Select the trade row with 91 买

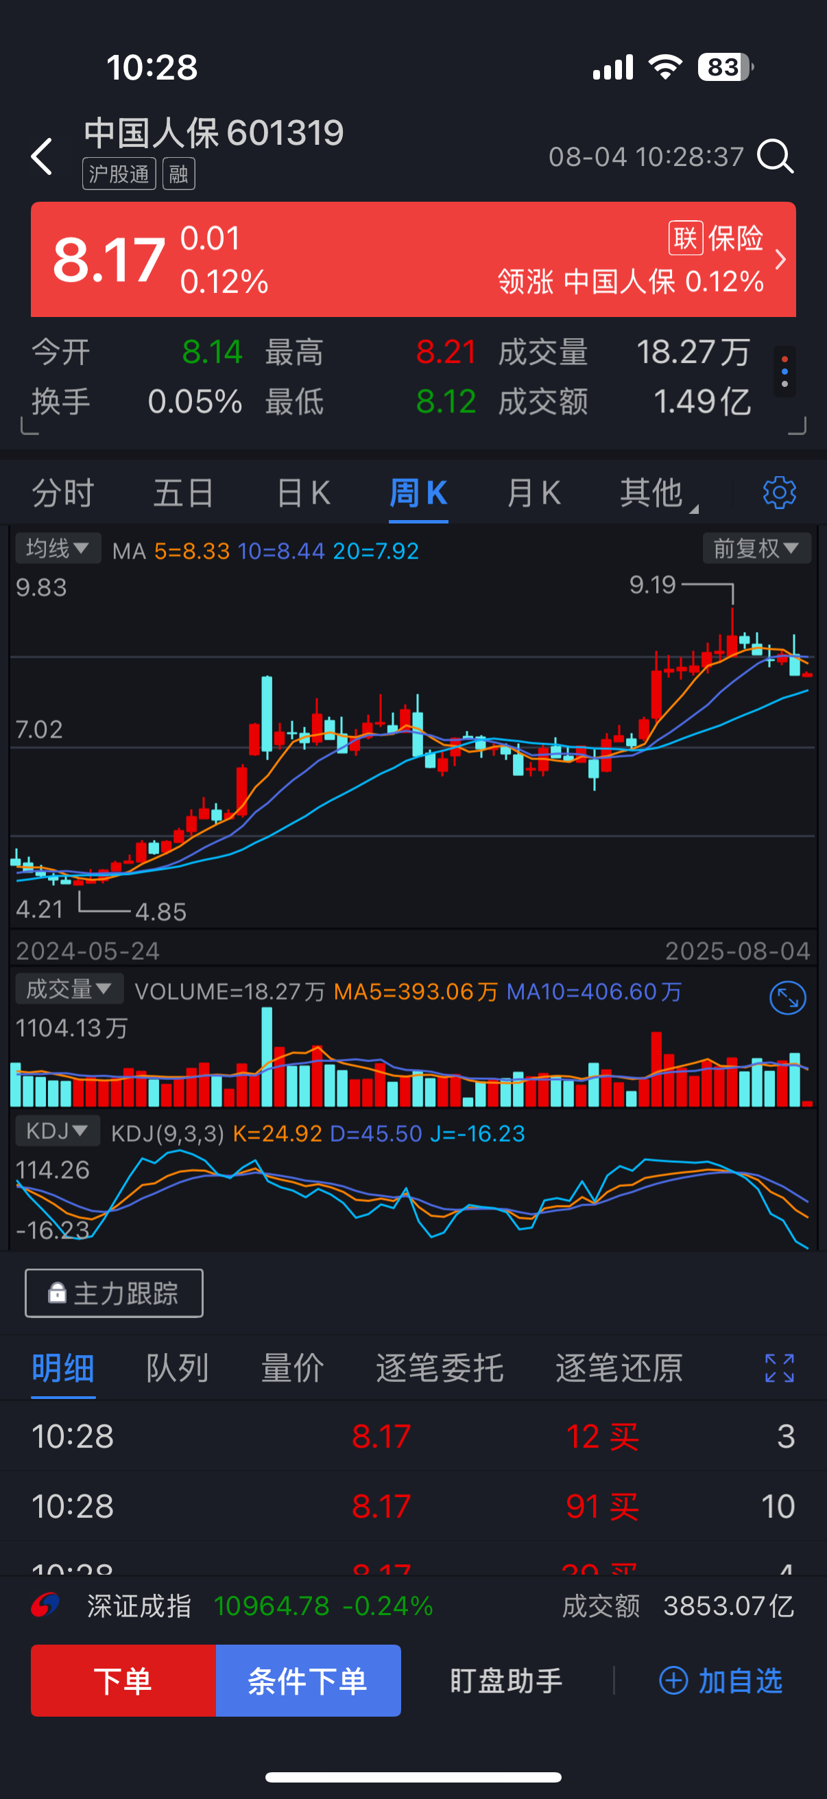point(413,1505)
